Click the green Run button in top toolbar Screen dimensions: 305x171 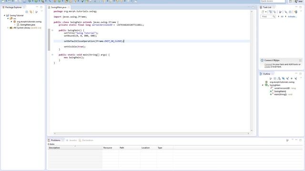click(x=36, y=1)
